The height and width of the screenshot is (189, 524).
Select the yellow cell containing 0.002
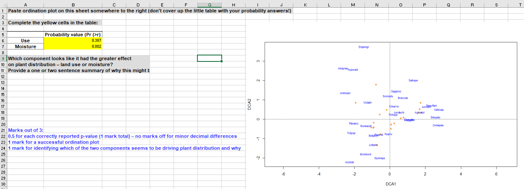coord(73,47)
